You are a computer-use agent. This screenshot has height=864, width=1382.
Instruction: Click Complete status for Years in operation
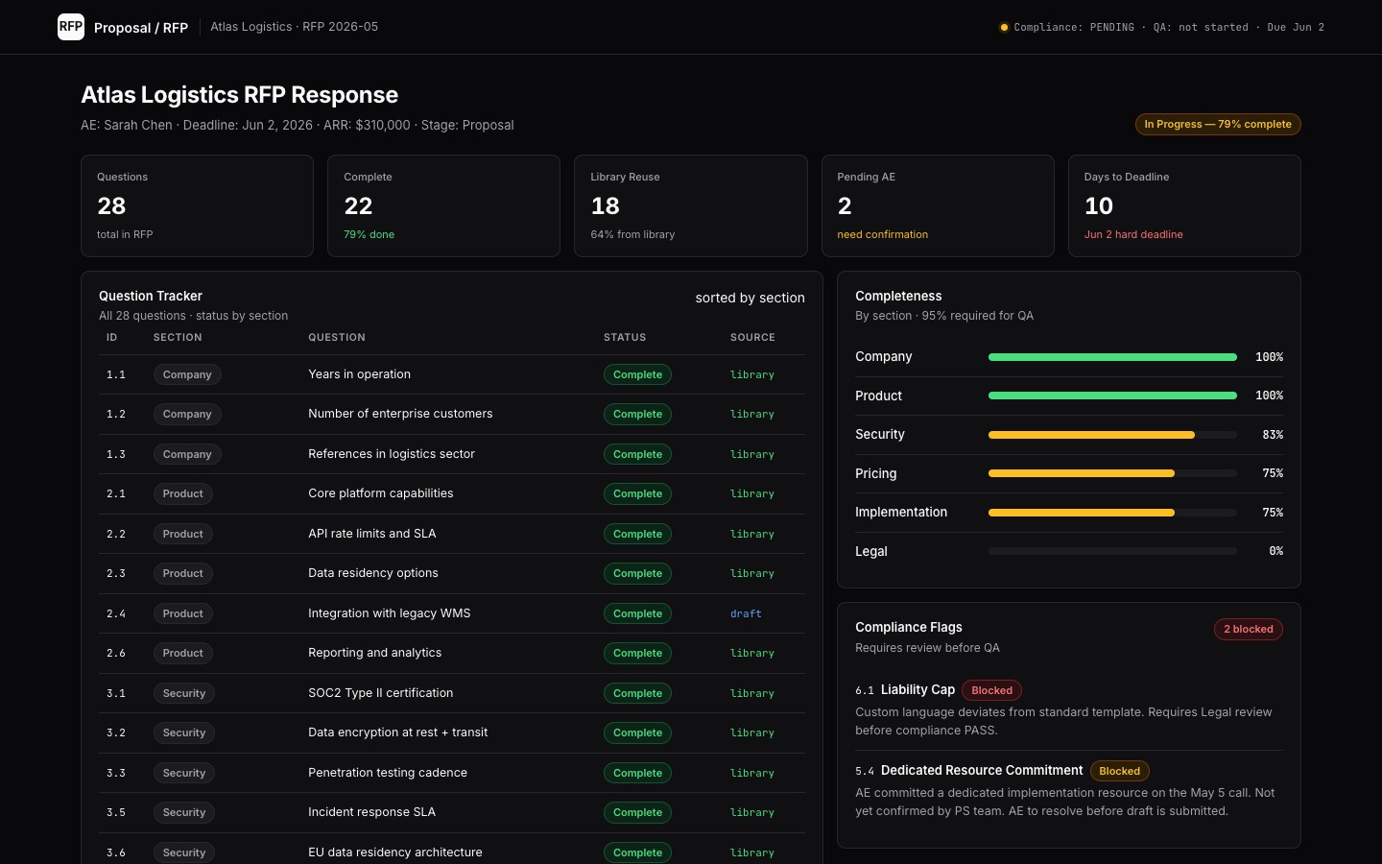[637, 374]
